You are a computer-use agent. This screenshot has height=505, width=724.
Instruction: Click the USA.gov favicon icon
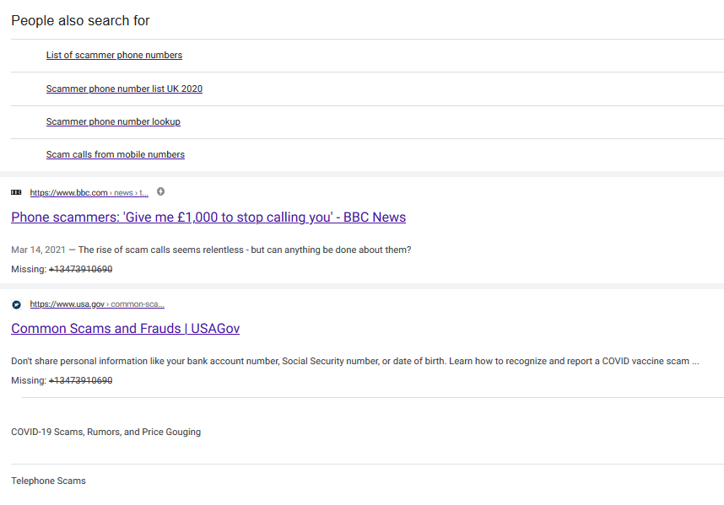coord(17,304)
